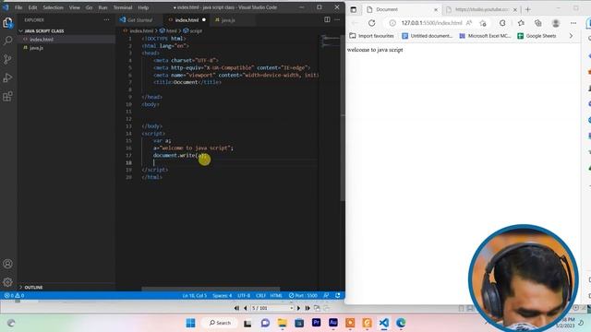The width and height of the screenshot is (591, 332).
Task: Open the Import favourites bookmark
Action: (371, 36)
